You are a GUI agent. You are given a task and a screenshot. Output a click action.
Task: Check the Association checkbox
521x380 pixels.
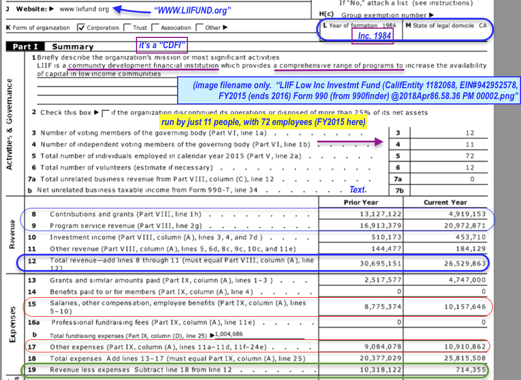155,28
